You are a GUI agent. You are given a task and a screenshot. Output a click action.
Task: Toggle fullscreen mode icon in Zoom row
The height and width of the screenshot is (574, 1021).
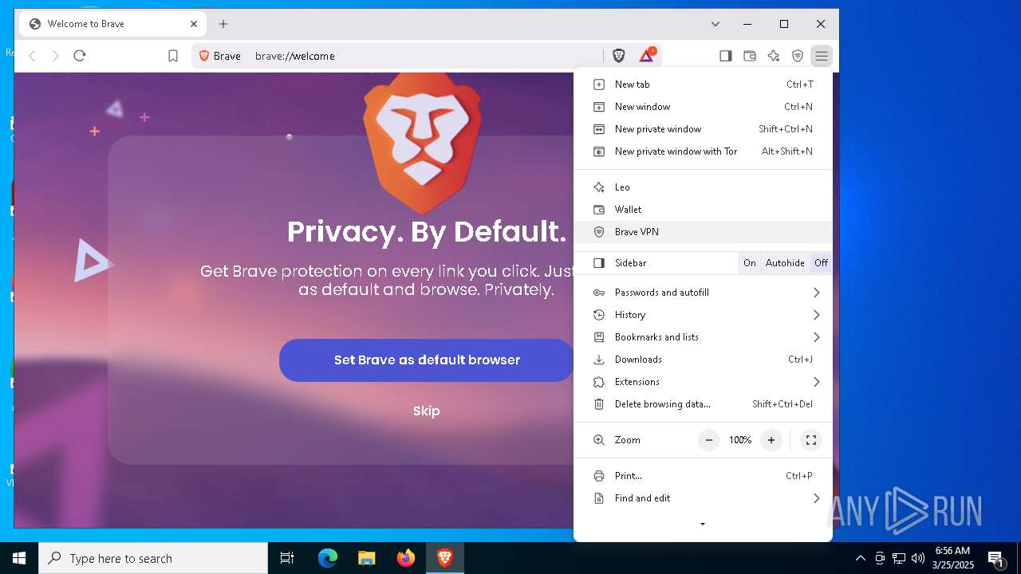coord(811,440)
